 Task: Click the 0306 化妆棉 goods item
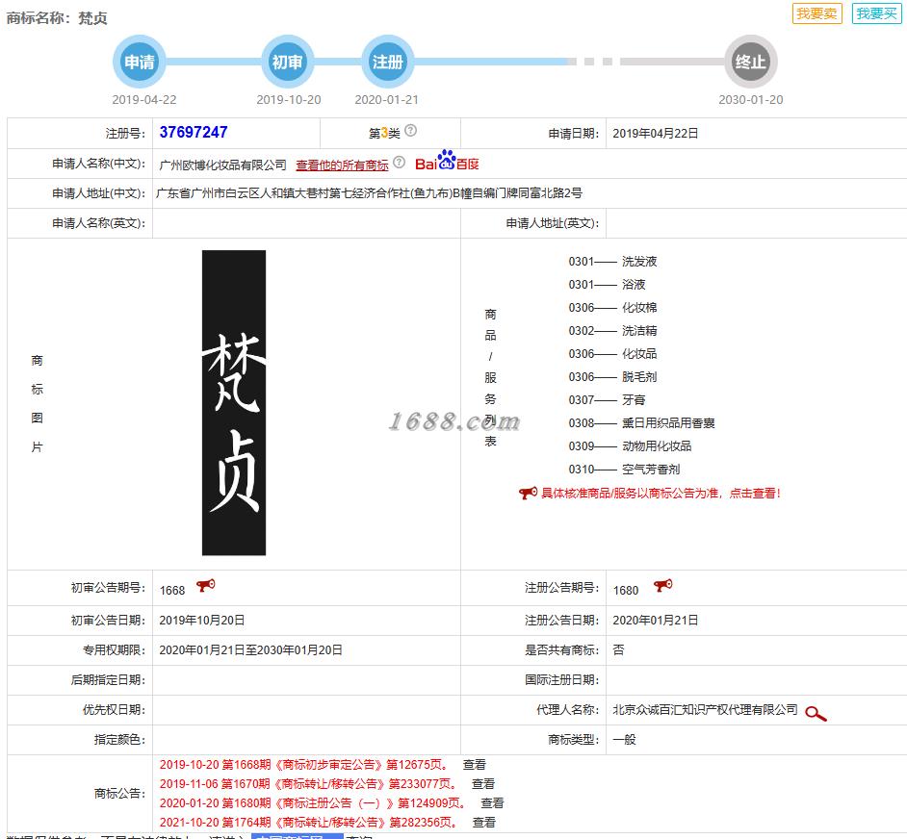612,308
